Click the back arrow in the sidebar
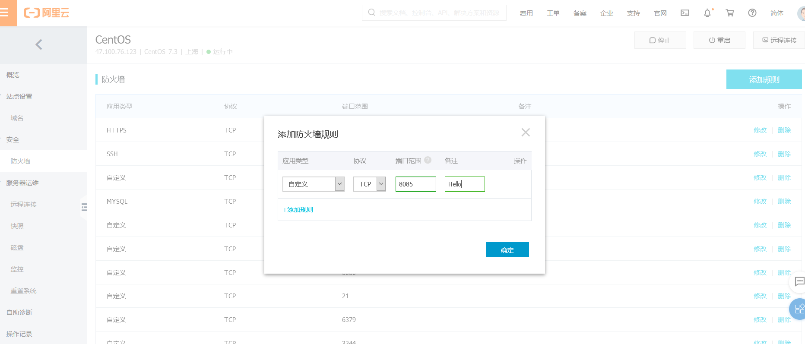805x344 pixels. 39,44
